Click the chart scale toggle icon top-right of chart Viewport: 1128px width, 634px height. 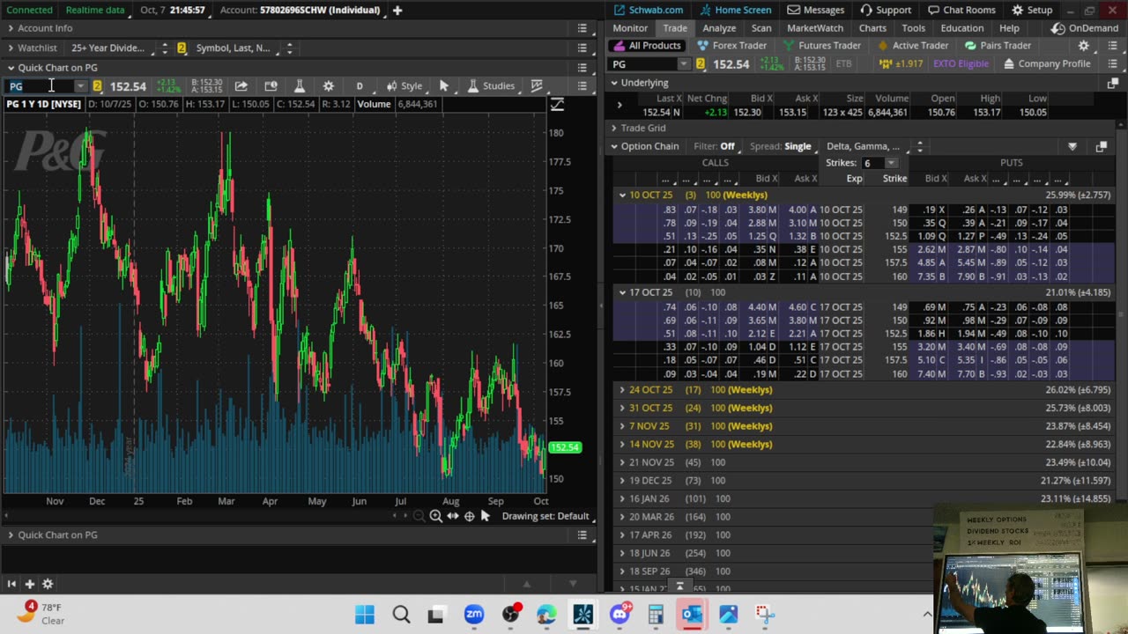pos(557,105)
